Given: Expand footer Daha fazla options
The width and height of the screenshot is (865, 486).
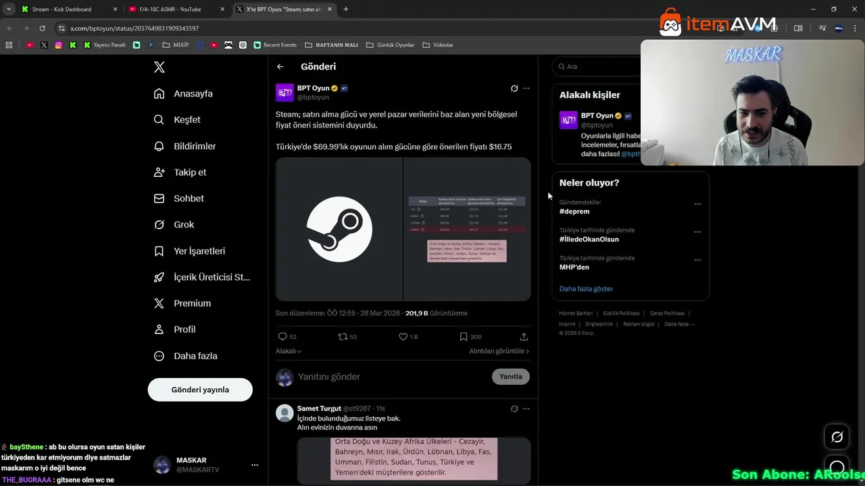Looking at the screenshot, I should pos(679,324).
